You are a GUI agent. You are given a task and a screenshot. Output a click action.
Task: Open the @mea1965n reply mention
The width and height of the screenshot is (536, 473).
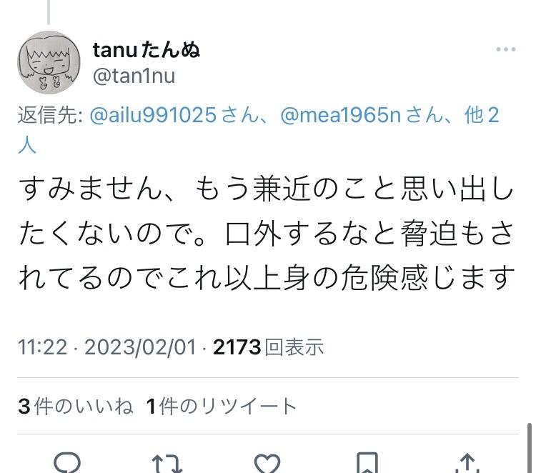tap(340, 115)
